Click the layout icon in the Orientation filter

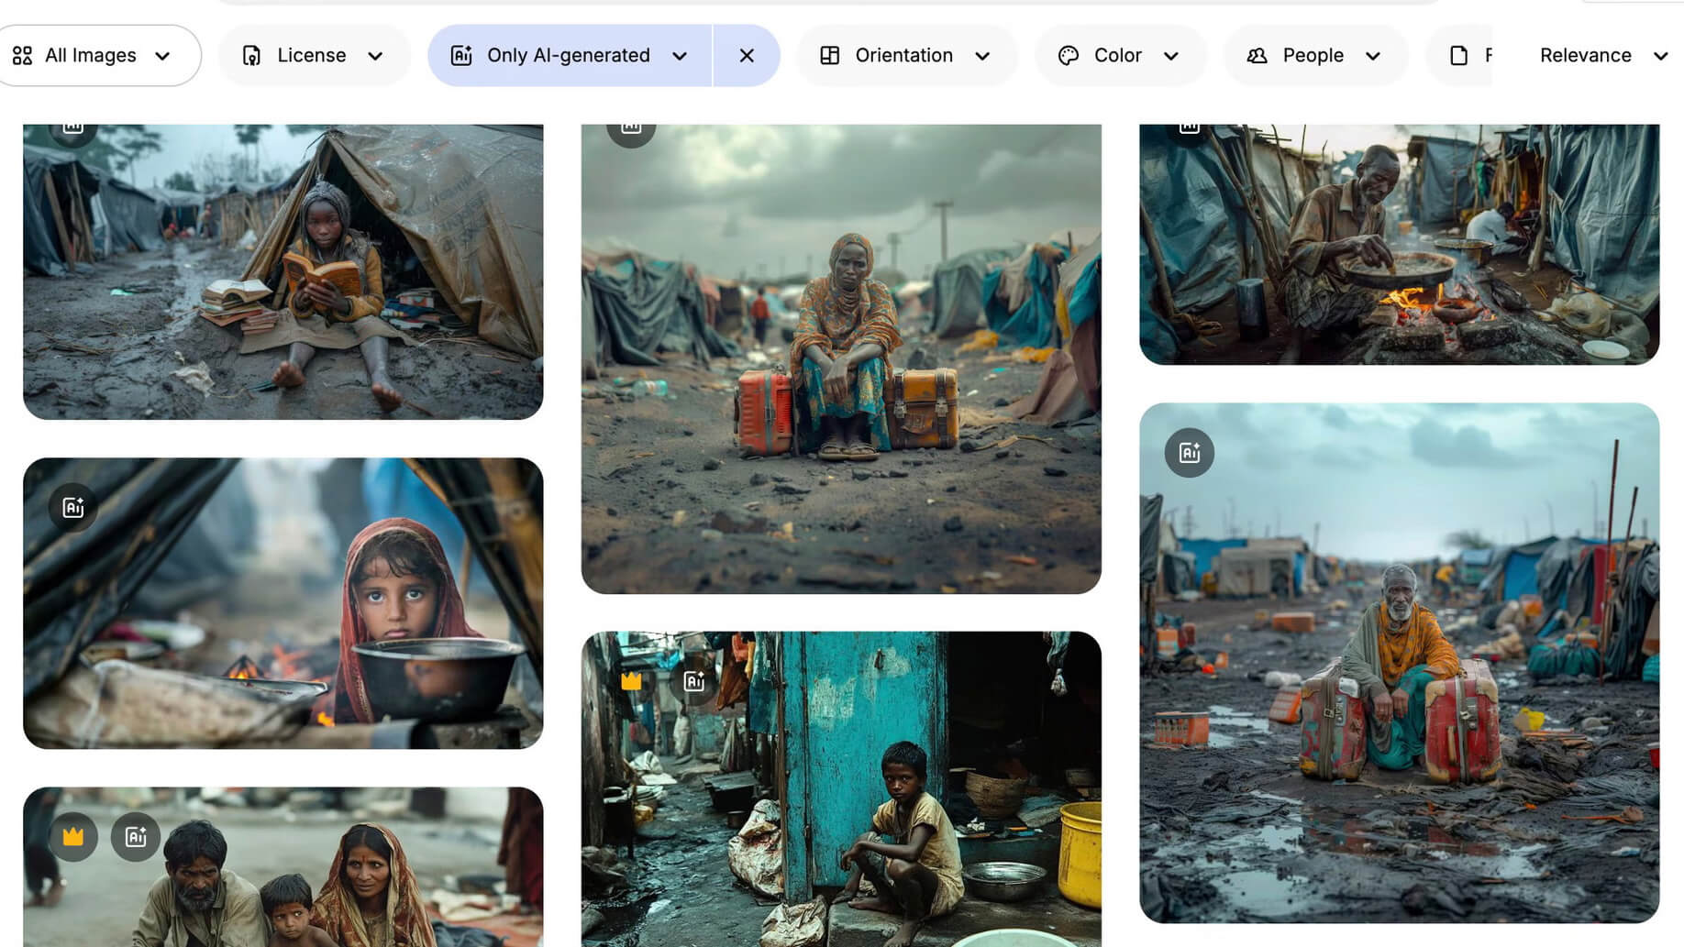click(830, 56)
